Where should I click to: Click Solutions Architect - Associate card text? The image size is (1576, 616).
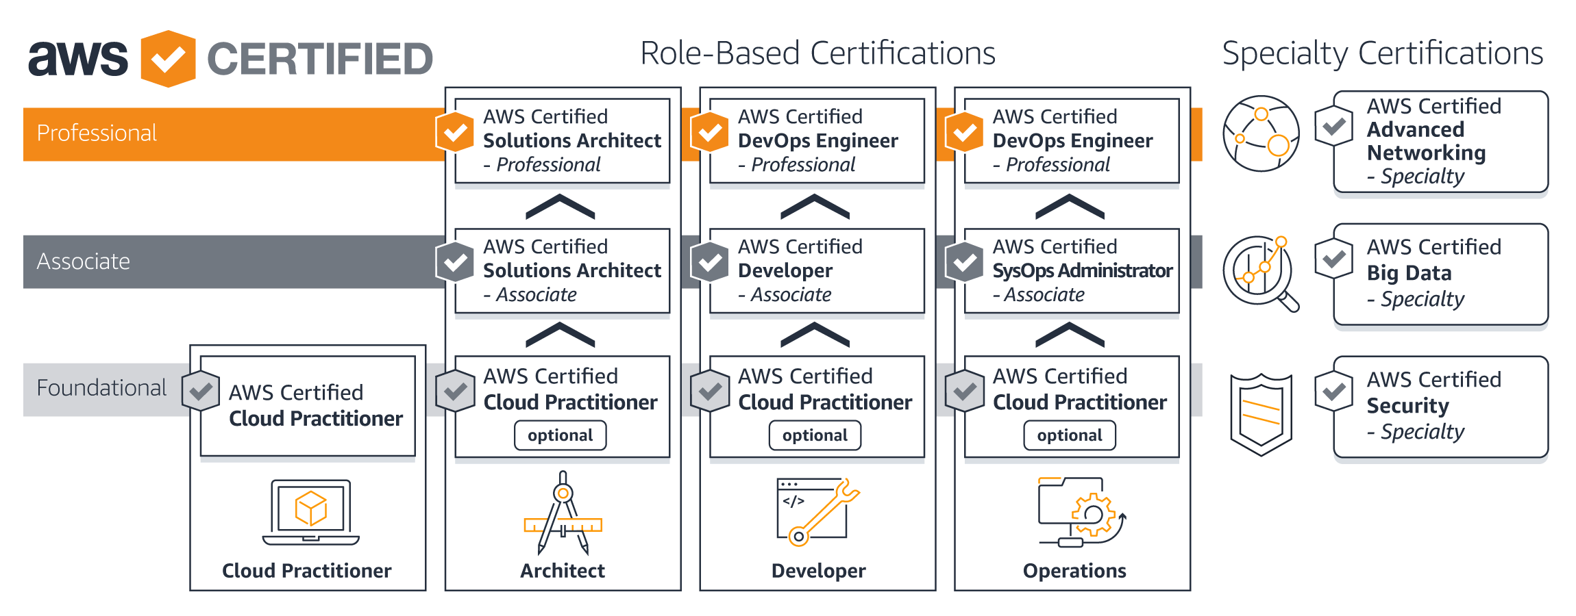572,270
